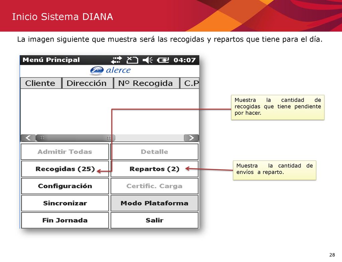The height and width of the screenshot is (262, 342).
Task: Exit with the Salir button
Action: (154, 220)
